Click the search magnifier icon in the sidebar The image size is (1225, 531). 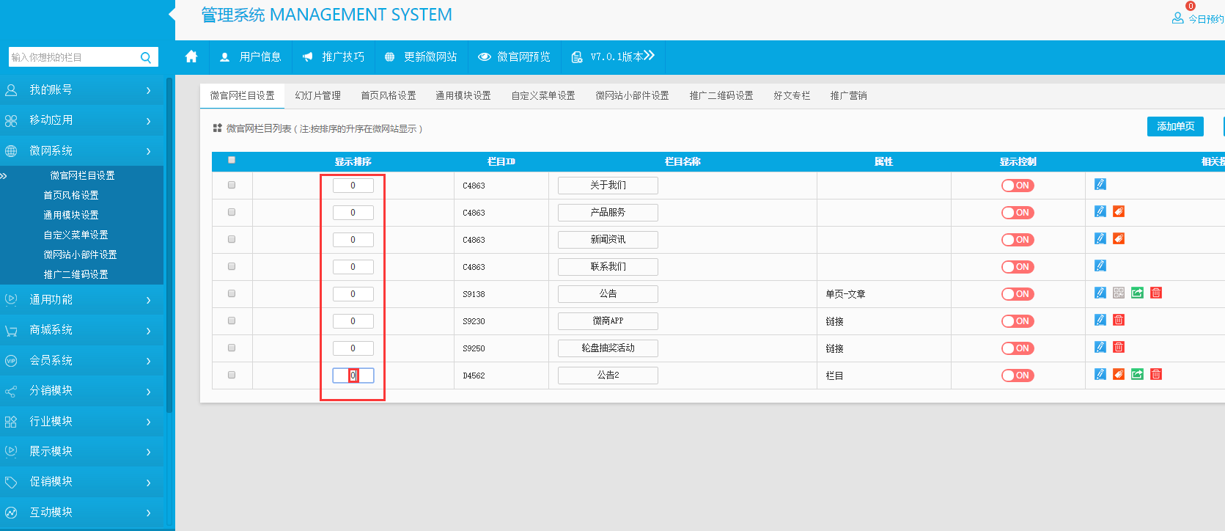[x=146, y=57]
